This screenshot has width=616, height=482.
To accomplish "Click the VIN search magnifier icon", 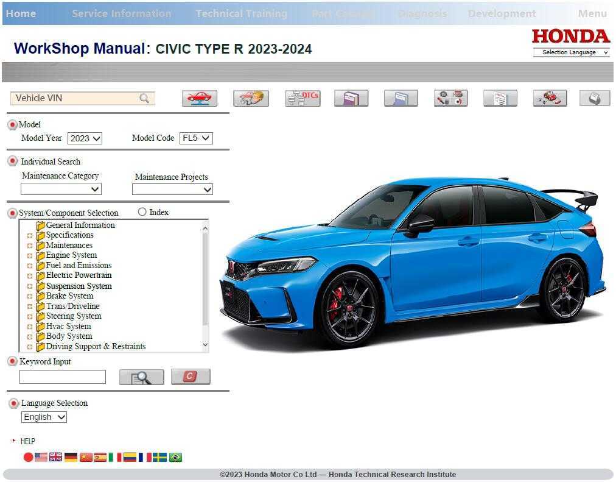I will (x=144, y=98).
